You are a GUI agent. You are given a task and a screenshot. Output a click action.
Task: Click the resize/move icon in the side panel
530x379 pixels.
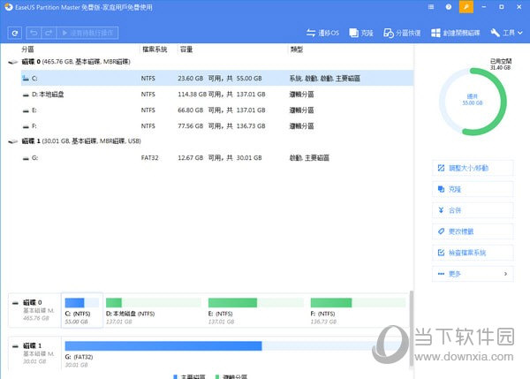(441, 168)
